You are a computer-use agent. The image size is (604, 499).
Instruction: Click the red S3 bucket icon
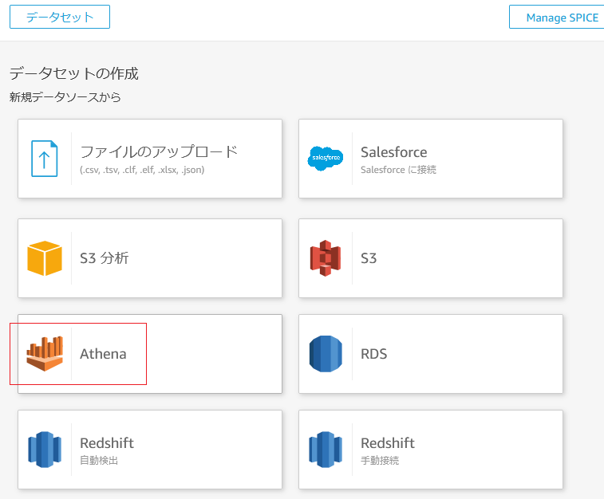coord(326,258)
